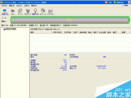This screenshot has width=131, height=98.
Task: Click the 10715 additional sectors value
Action: click(64, 70)
